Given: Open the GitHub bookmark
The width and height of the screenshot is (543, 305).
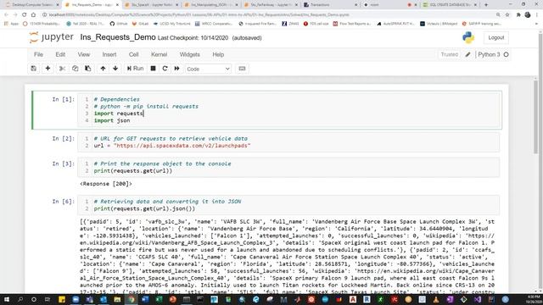Looking at the screenshot, I should pyautogui.click(x=119, y=24).
